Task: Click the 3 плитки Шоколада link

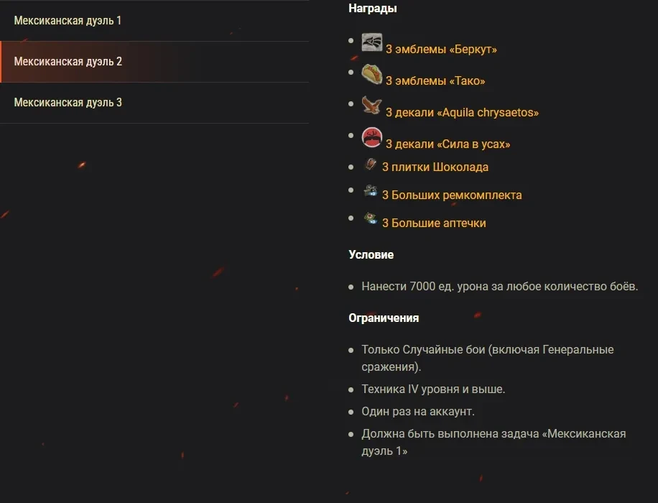Action: coord(435,167)
